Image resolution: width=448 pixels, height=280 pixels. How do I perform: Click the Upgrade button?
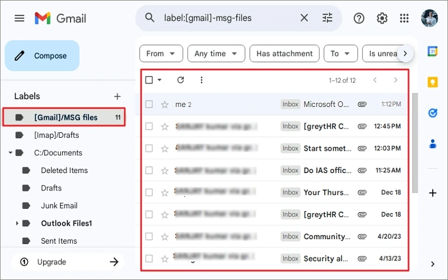click(x=68, y=262)
